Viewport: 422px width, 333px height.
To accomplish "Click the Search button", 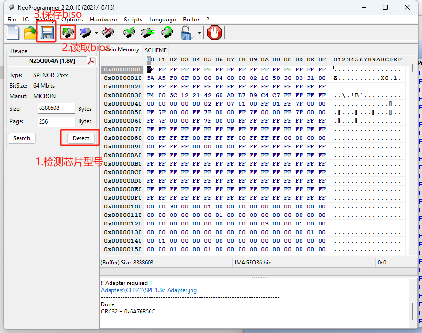I will pos(21,138).
